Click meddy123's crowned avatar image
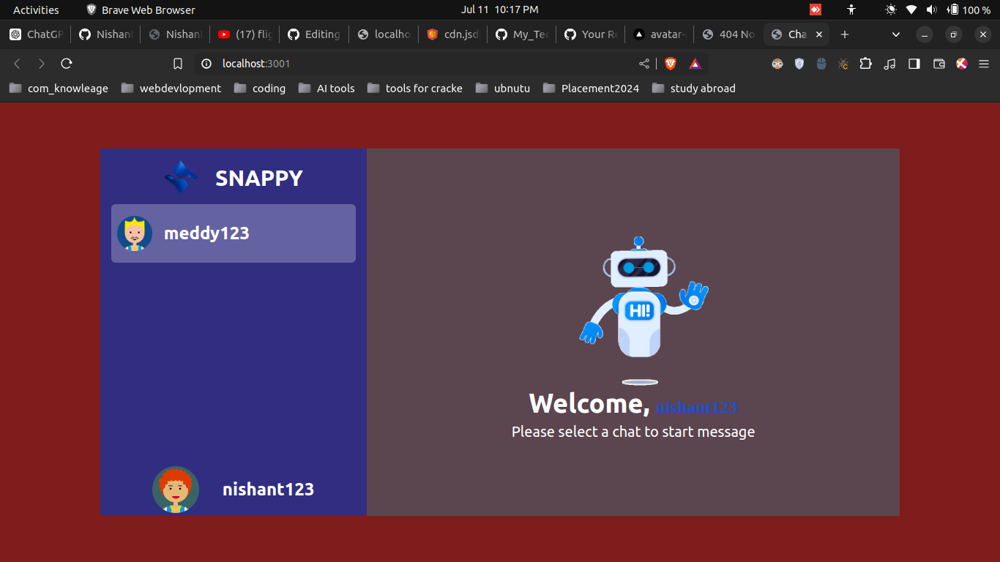1000x562 pixels. [135, 233]
